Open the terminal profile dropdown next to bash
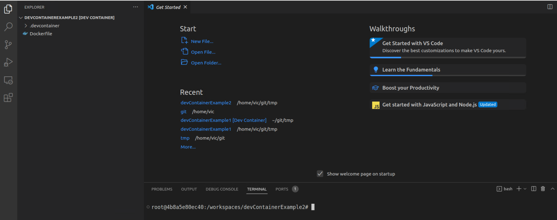The width and height of the screenshot is (557, 220). click(525, 189)
